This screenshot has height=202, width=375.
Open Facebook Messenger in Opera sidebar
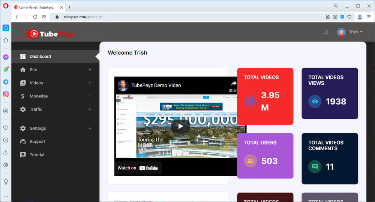tap(6, 57)
